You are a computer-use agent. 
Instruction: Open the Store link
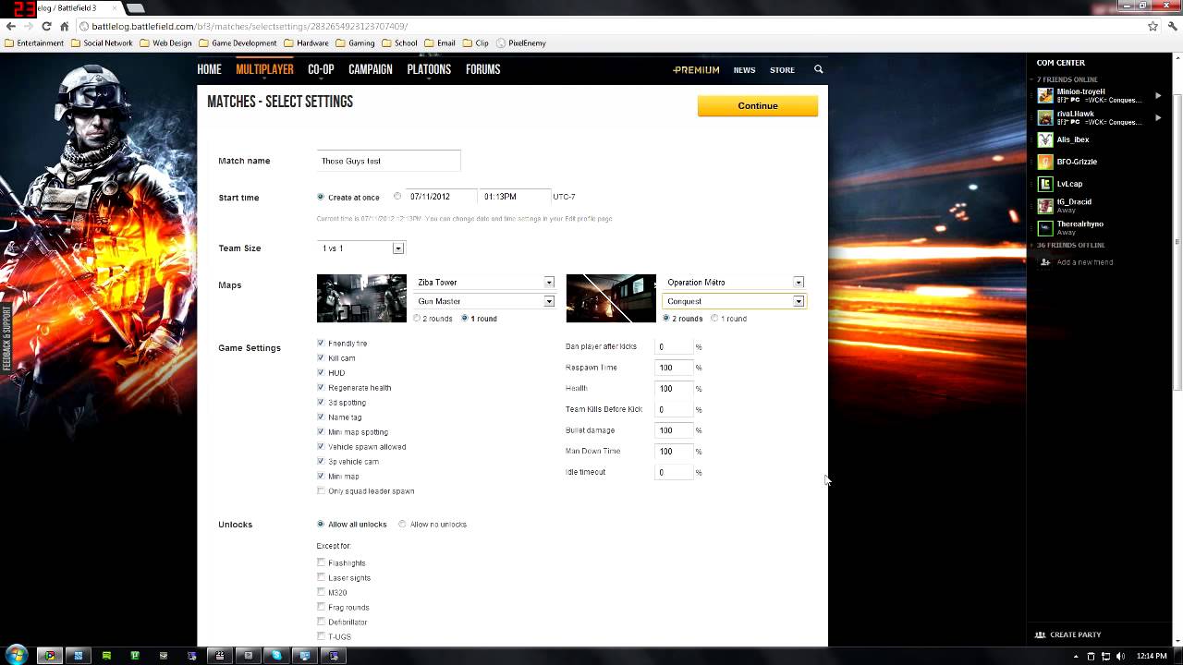[x=782, y=70]
